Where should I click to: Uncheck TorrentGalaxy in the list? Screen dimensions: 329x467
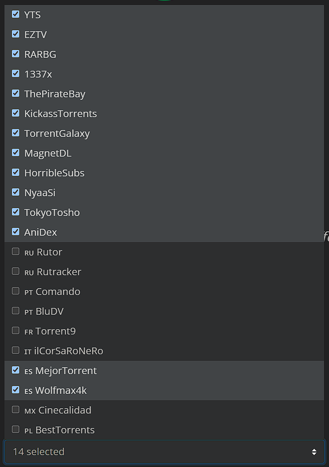point(15,133)
